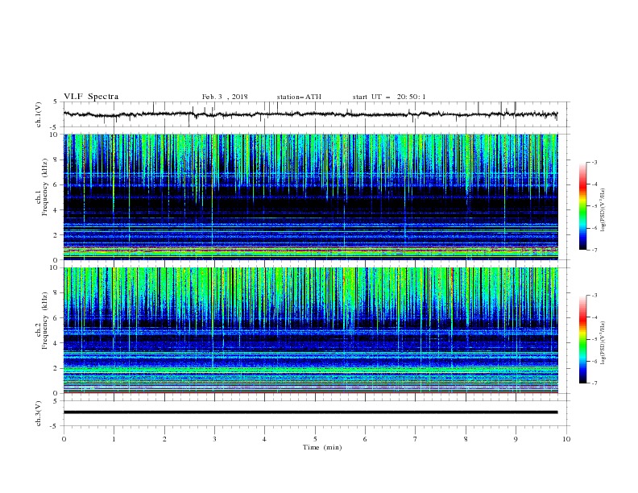Image resolution: width=638 pixels, height=493 pixels.
Task: Click the ch.3 black voltage trace
Action: tap(310, 412)
